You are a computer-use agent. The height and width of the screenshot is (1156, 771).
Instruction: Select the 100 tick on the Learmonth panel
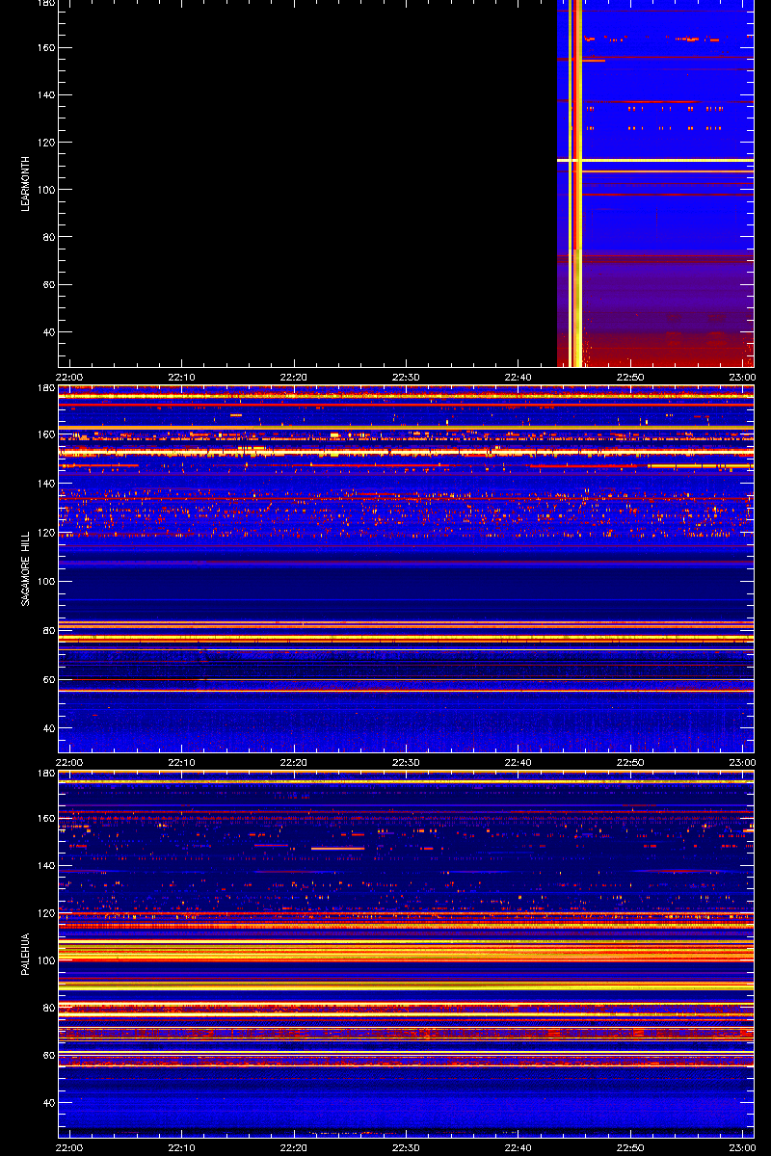pyautogui.click(x=44, y=190)
